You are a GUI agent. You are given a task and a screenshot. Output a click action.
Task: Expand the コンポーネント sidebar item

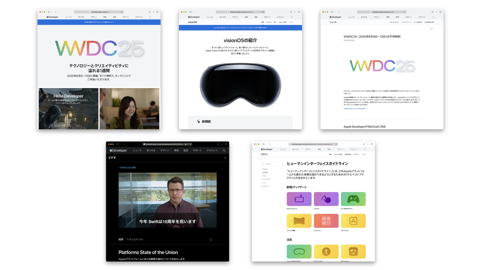(266, 179)
